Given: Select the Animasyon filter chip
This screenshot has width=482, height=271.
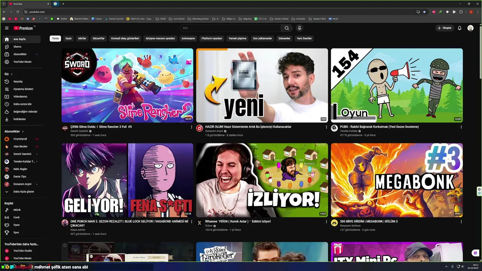Looking at the screenshot, I should (188, 38).
